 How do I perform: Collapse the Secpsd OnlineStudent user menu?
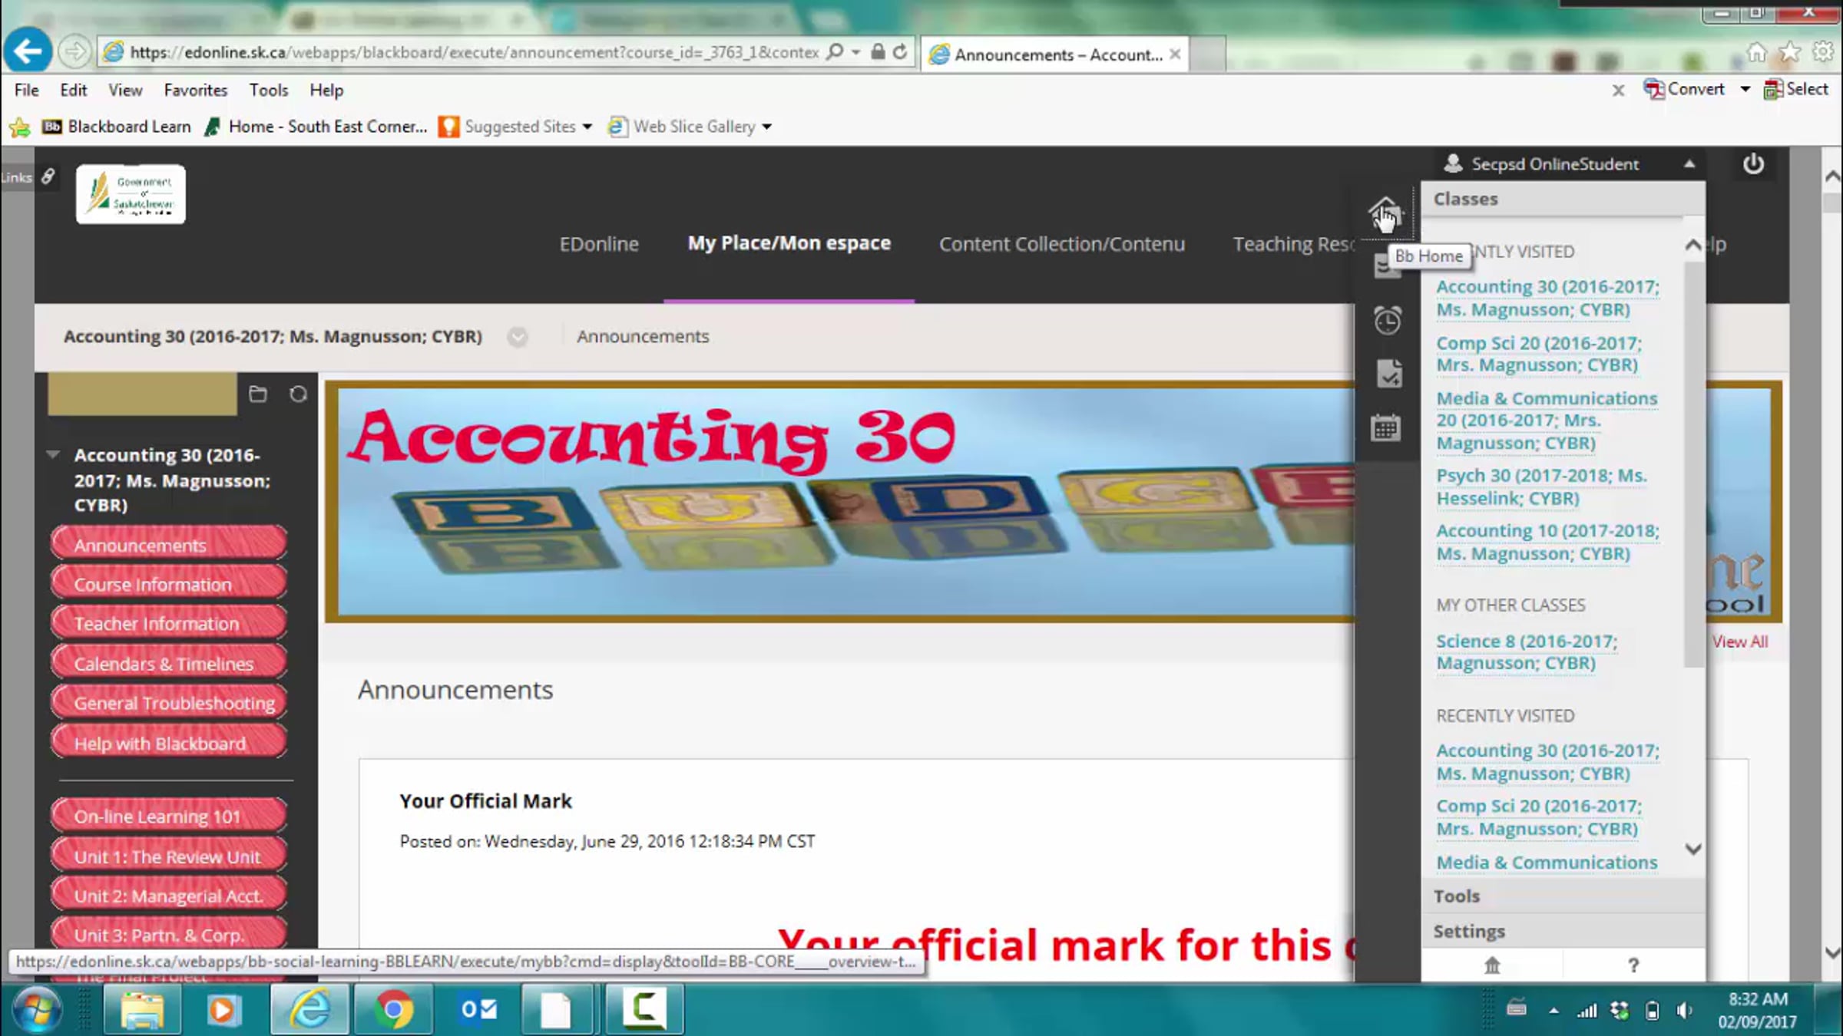pyautogui.click(x=1689, y=163)
